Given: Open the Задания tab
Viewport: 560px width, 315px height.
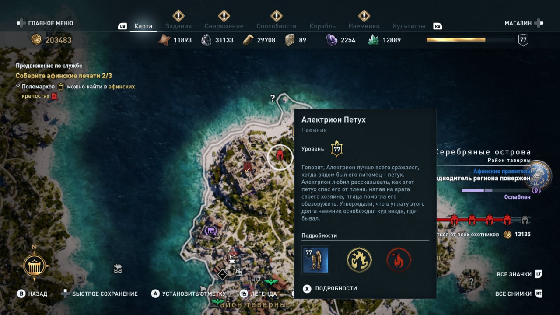Looking at the screenshot, I should tap(178, 26).
